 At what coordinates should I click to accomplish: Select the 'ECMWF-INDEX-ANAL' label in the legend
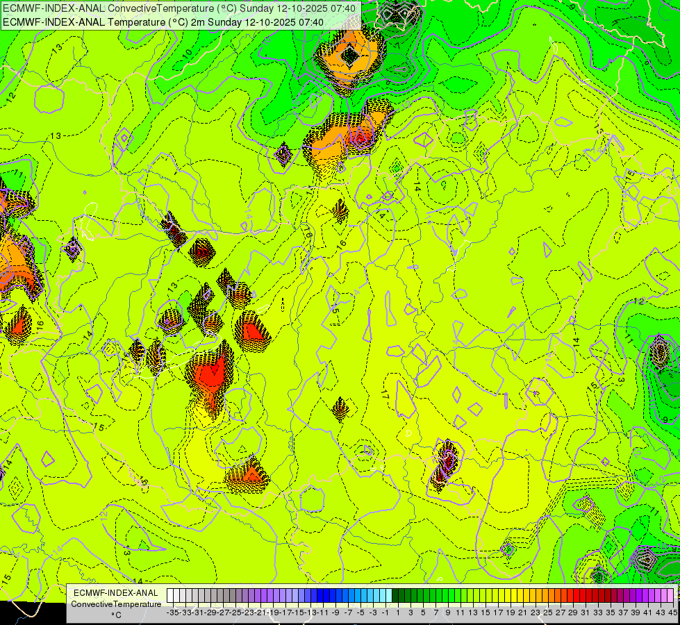tap(115, 593)
